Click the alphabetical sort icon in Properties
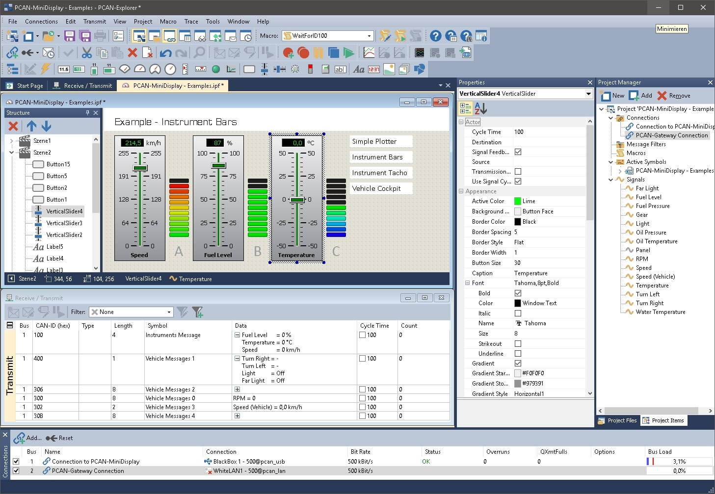The height and width of the screenshot is (494, 715). [x=480, y=108]
